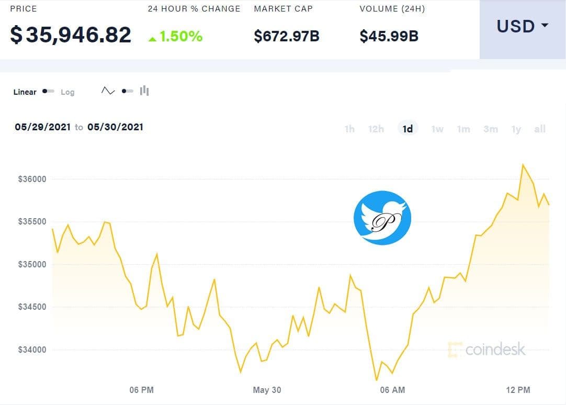Screen dimensions: 566x405
Task: Click the Linear scale label
Action: point(25,92)
